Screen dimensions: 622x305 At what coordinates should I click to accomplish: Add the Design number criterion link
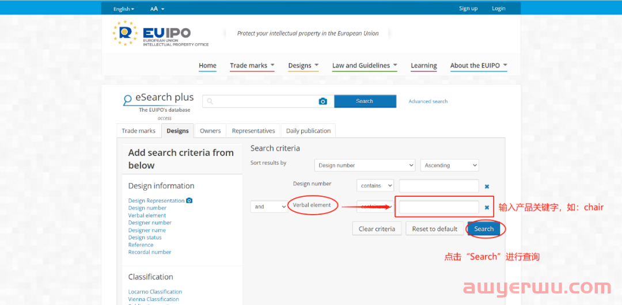click(147, 208)
